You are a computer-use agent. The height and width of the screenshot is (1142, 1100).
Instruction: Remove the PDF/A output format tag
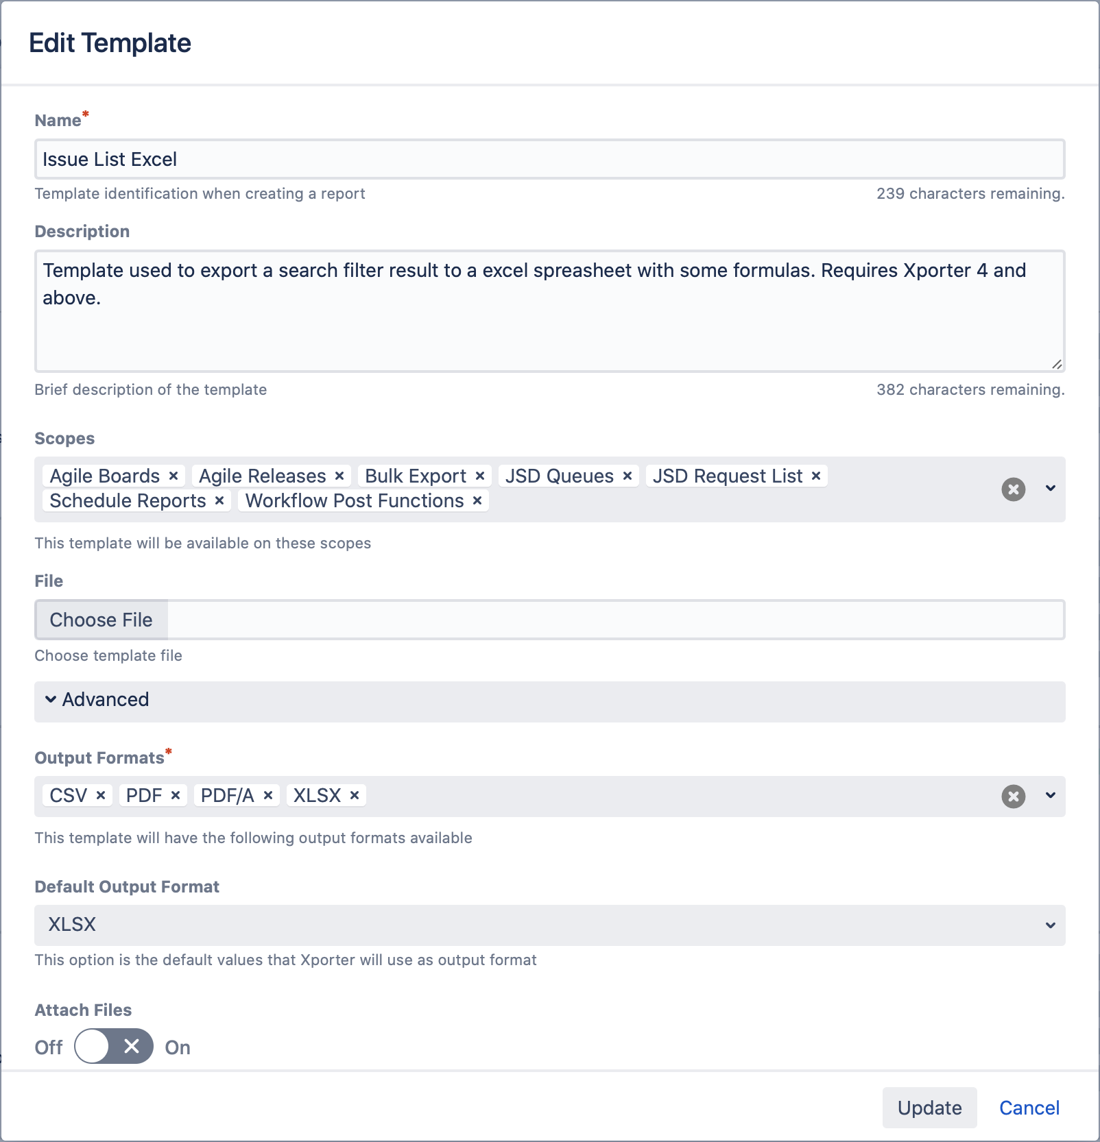[268, 795]
